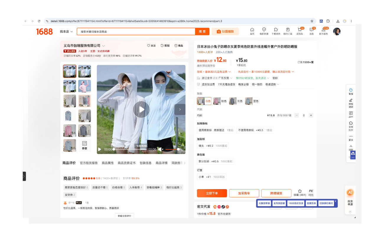Select the 使用商家标 label option

(216, 130)
